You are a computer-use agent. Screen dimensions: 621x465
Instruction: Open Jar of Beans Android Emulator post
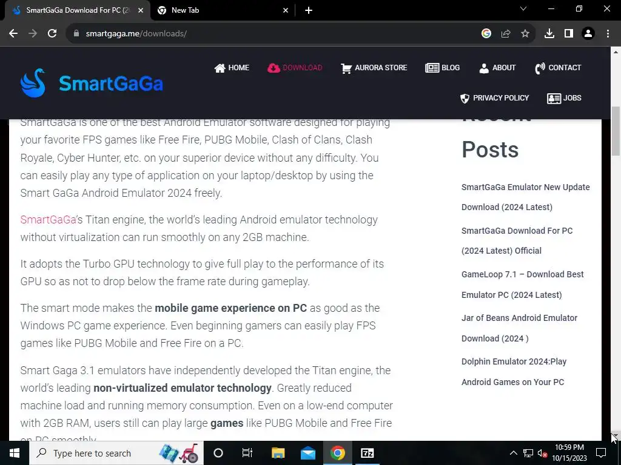tap(519, 328)
